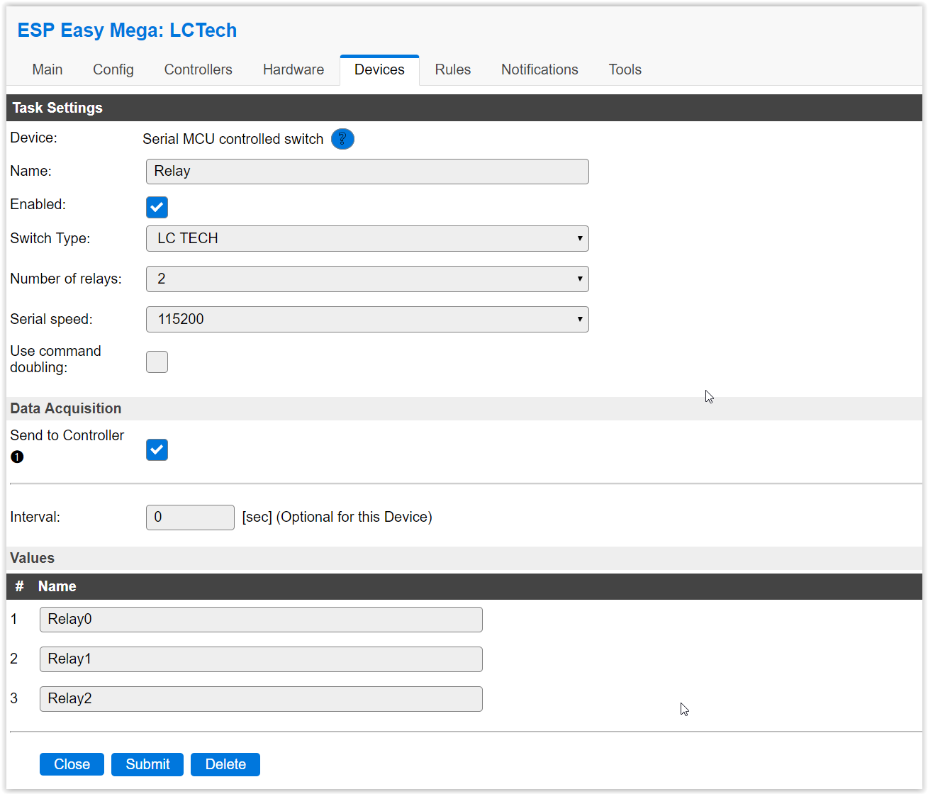The image size is (928, 794).
Task: Expand the Number of relays dropdown
Action: tap(367, 279)
